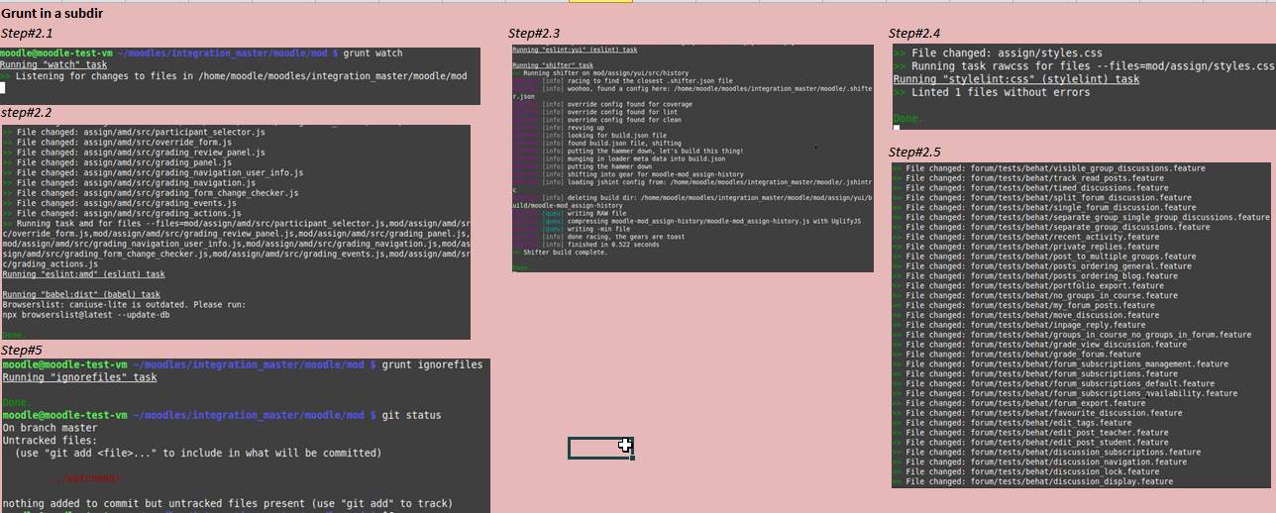Click the 'finished in 0.522 seconds' line
The height and width of the screenshot is (513, 1276).
click(612, 245)
